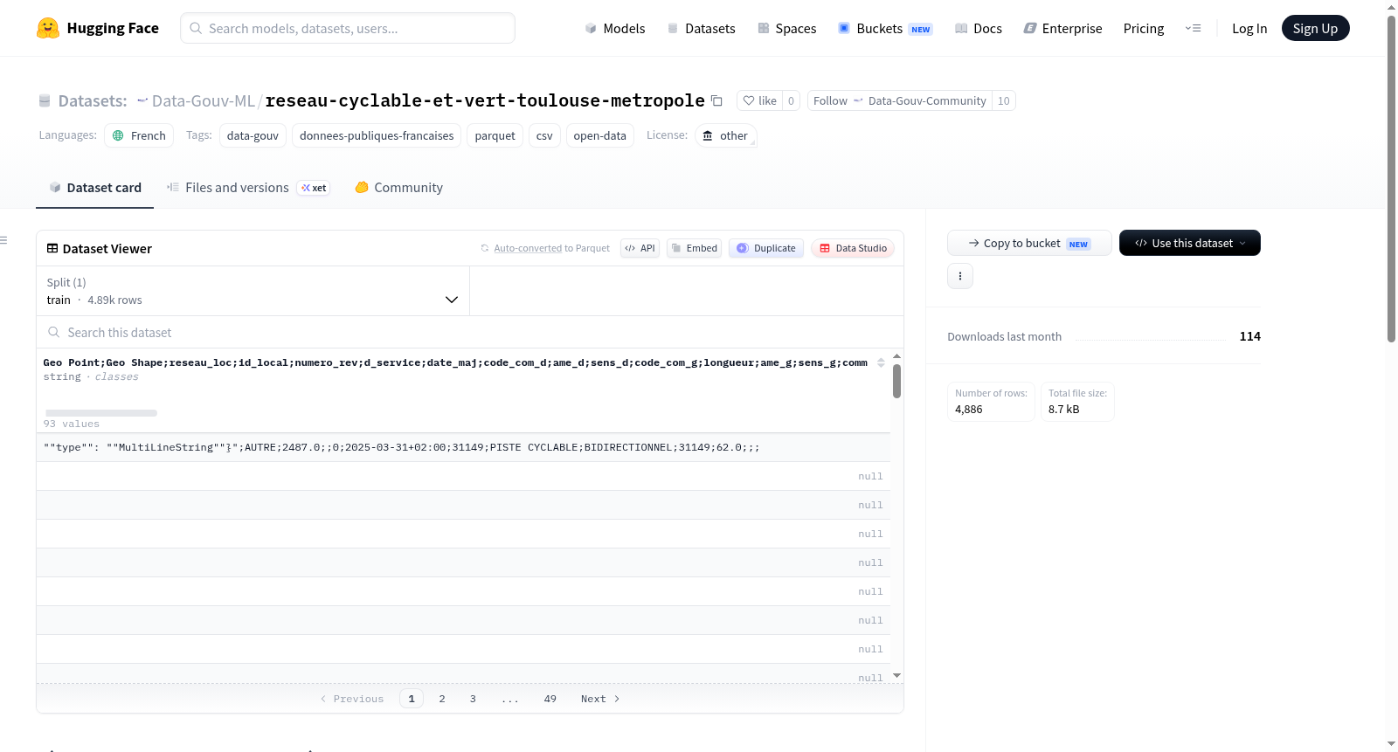
Task: Copy dataset name with the copy icon
Action: tap(716, 100)
